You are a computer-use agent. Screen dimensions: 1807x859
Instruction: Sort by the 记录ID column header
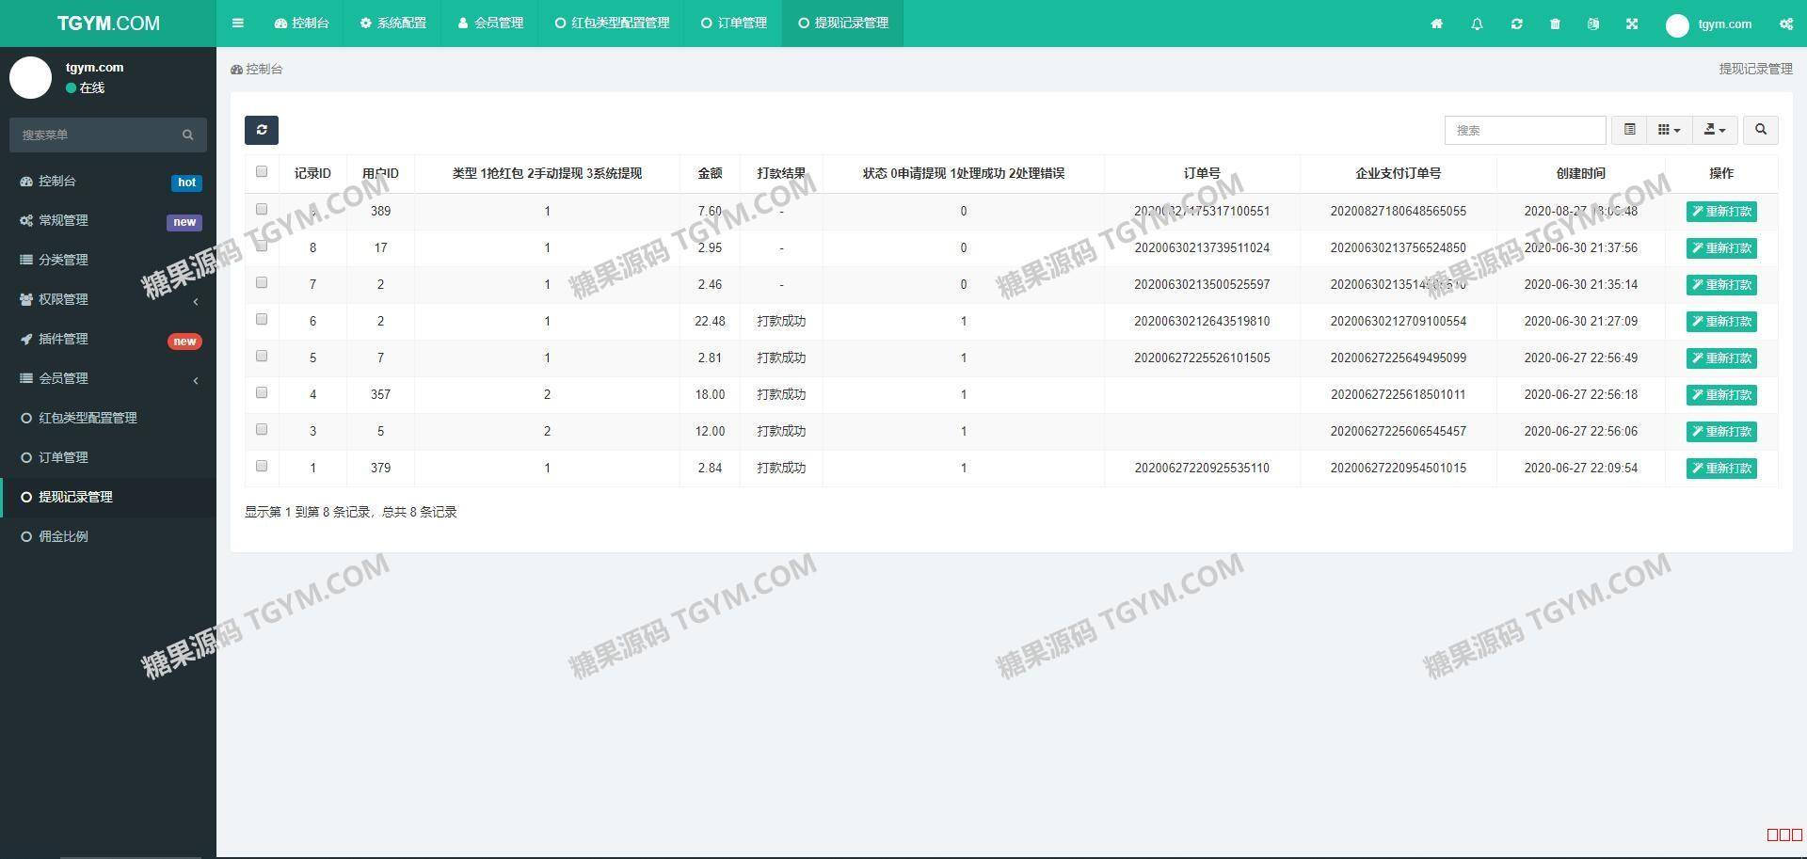tap(312, 173)
